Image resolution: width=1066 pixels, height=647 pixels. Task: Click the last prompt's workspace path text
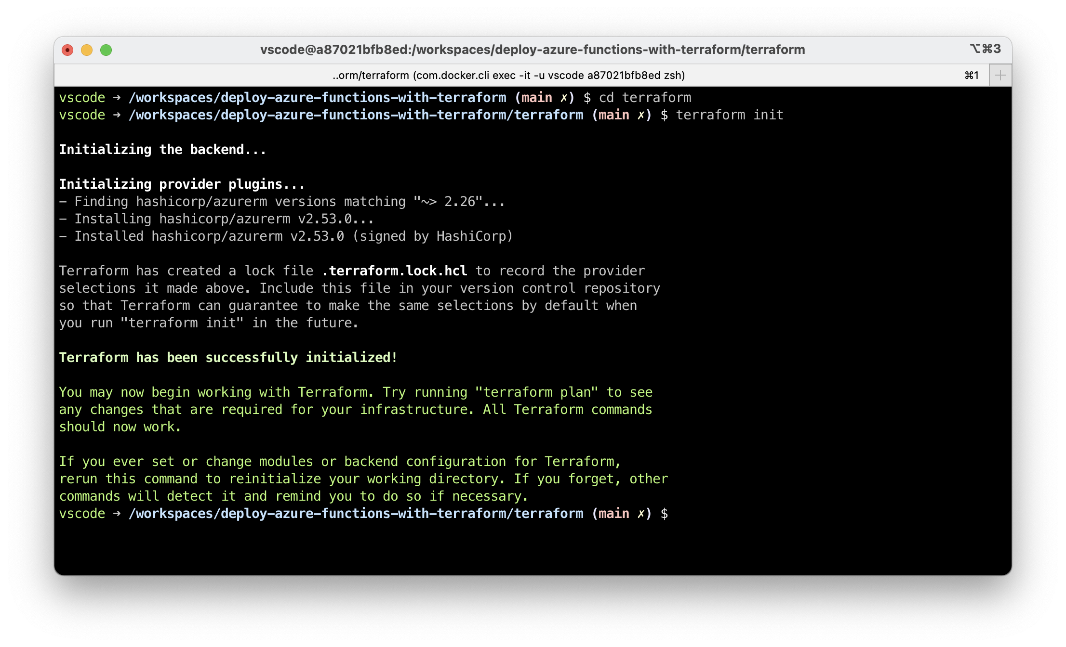pyautogui.click(x=356, y=514)
